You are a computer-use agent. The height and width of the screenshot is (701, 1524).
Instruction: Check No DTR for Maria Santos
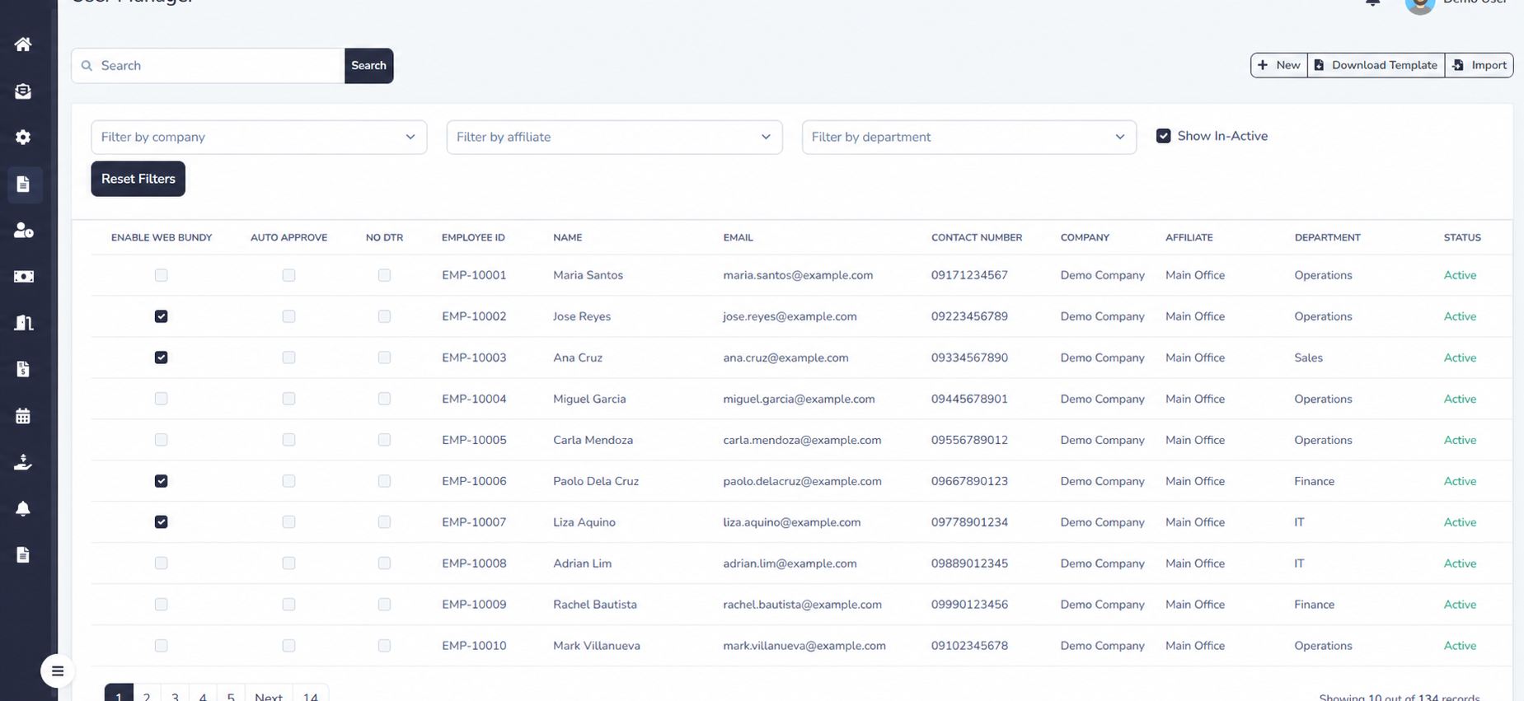click(384, 275)
